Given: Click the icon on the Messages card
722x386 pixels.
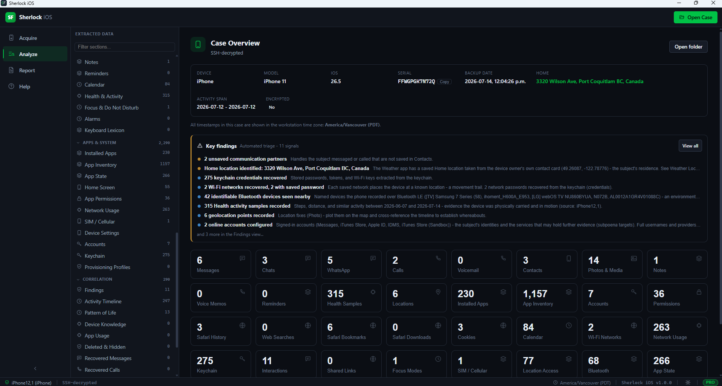Looking at the screenshot, I should [242, 258].
